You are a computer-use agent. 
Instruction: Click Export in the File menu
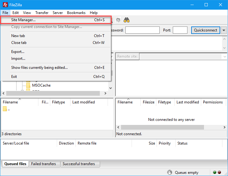click(18, 52)
